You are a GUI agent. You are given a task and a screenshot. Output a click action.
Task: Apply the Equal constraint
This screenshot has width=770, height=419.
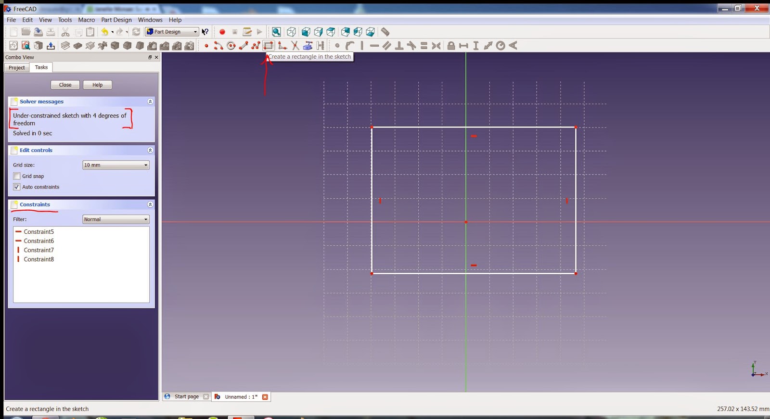coord(424,46)
